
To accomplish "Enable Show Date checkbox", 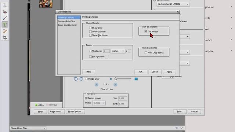I will tap(90, 28).
